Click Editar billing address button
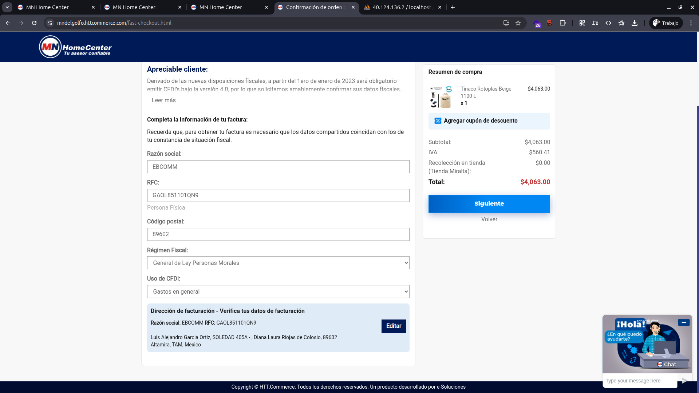 coord(394,326)
